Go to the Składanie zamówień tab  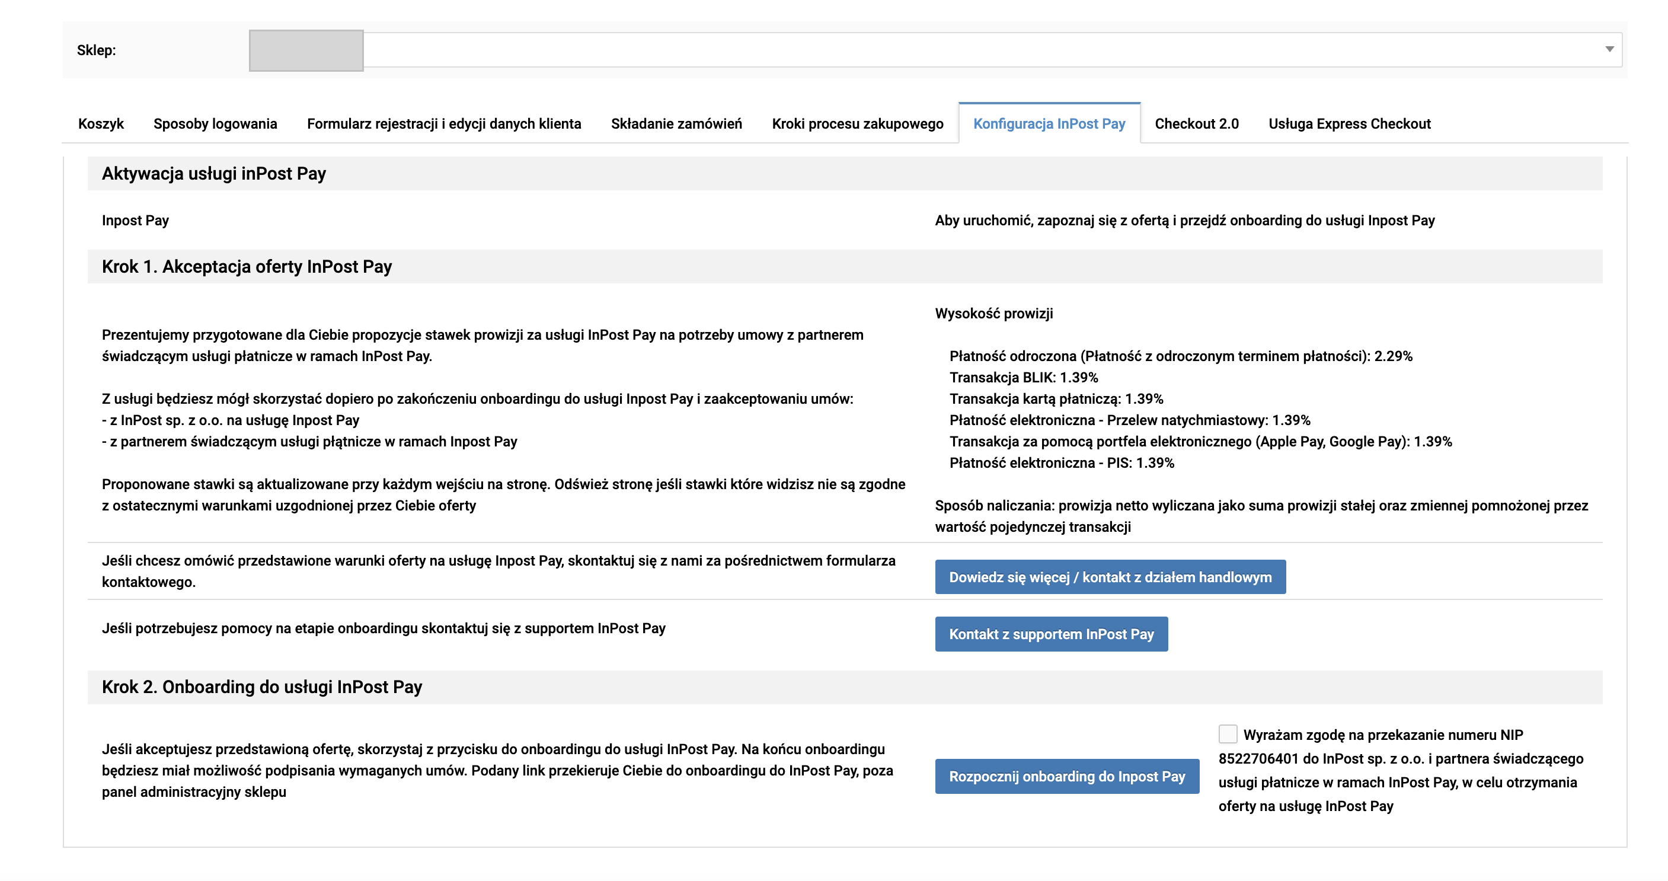click(677, 124)
